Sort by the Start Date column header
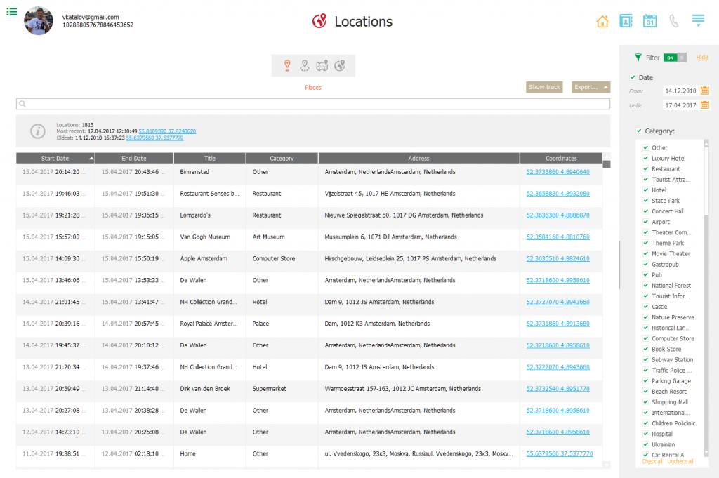This screenshot has height=478, width=719. pos(55,158)
